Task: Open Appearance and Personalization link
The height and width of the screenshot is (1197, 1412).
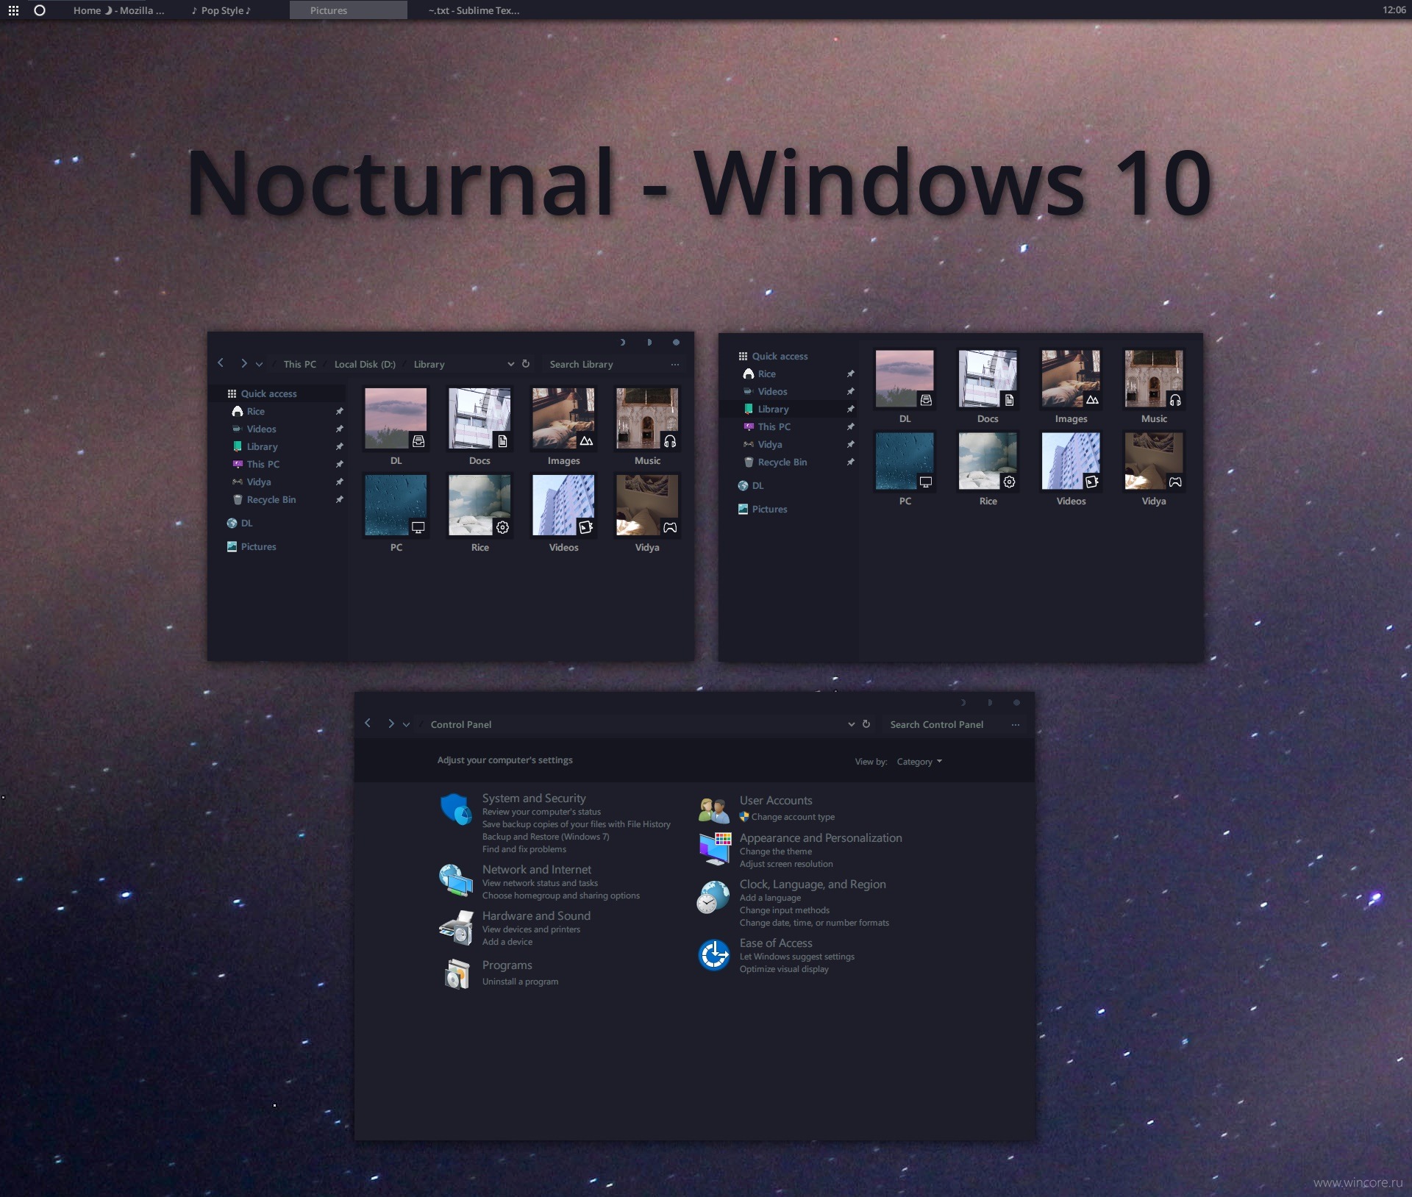Action: pyautogui.click(x=821, y=837)
